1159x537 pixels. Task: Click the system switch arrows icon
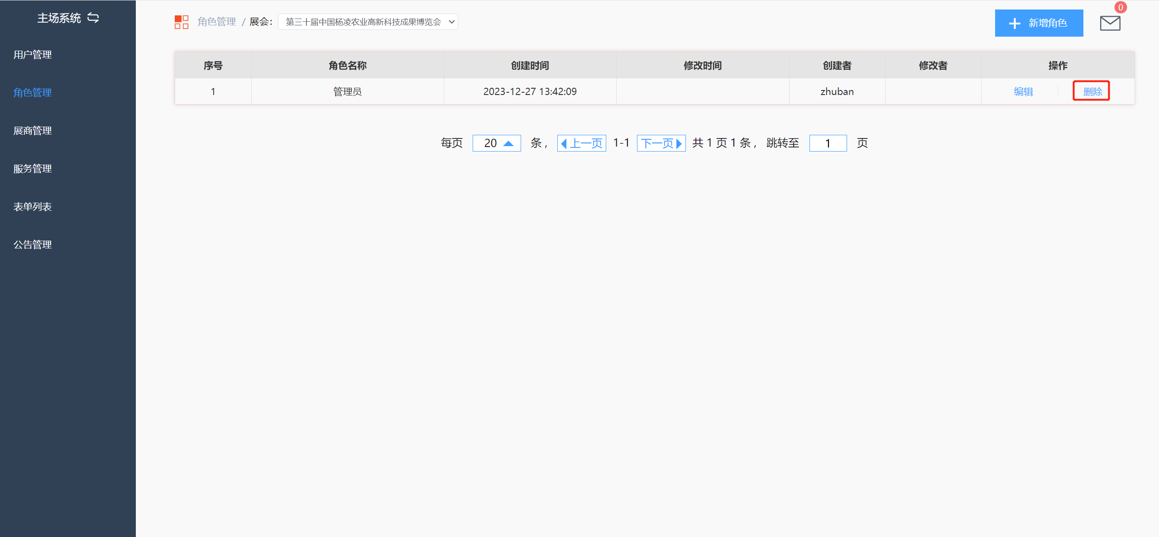click(93, 18)
